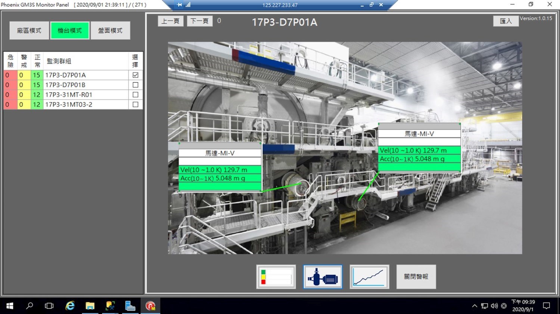Check the 17P3-31MT-R01 group checkbox
Screen dimensions: 560x314
(x=136, y=95)
